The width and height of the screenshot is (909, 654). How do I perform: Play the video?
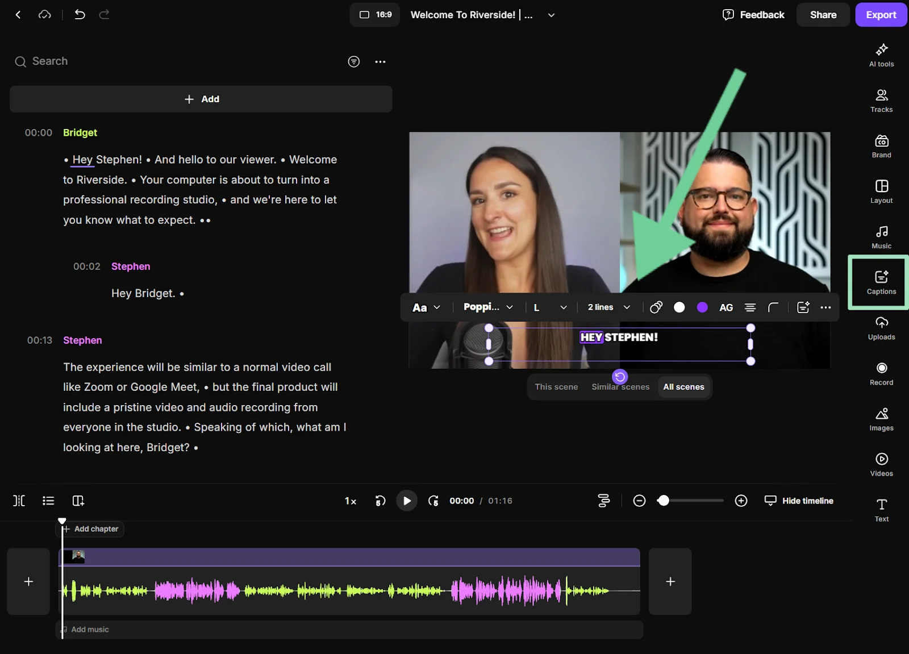tap(406, 501)
